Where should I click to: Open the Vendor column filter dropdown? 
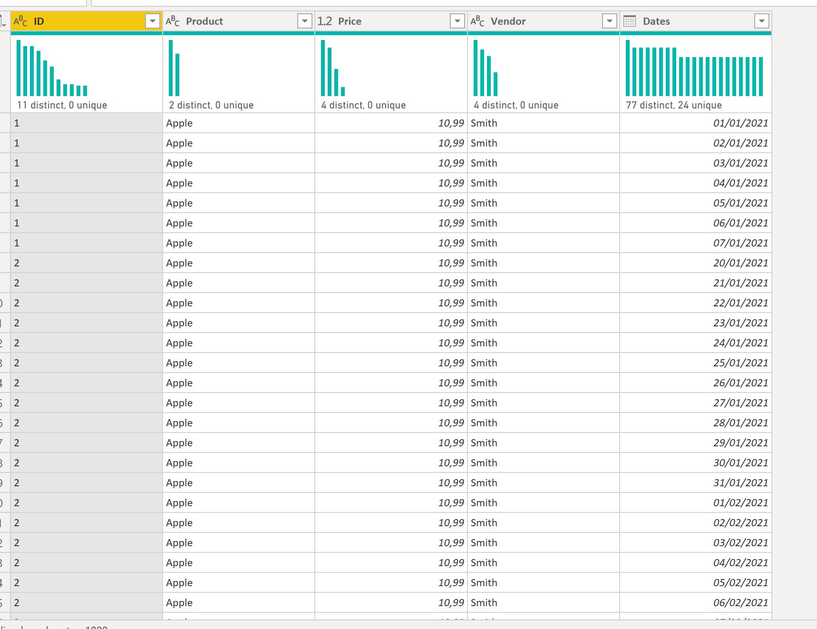[610, 21]
